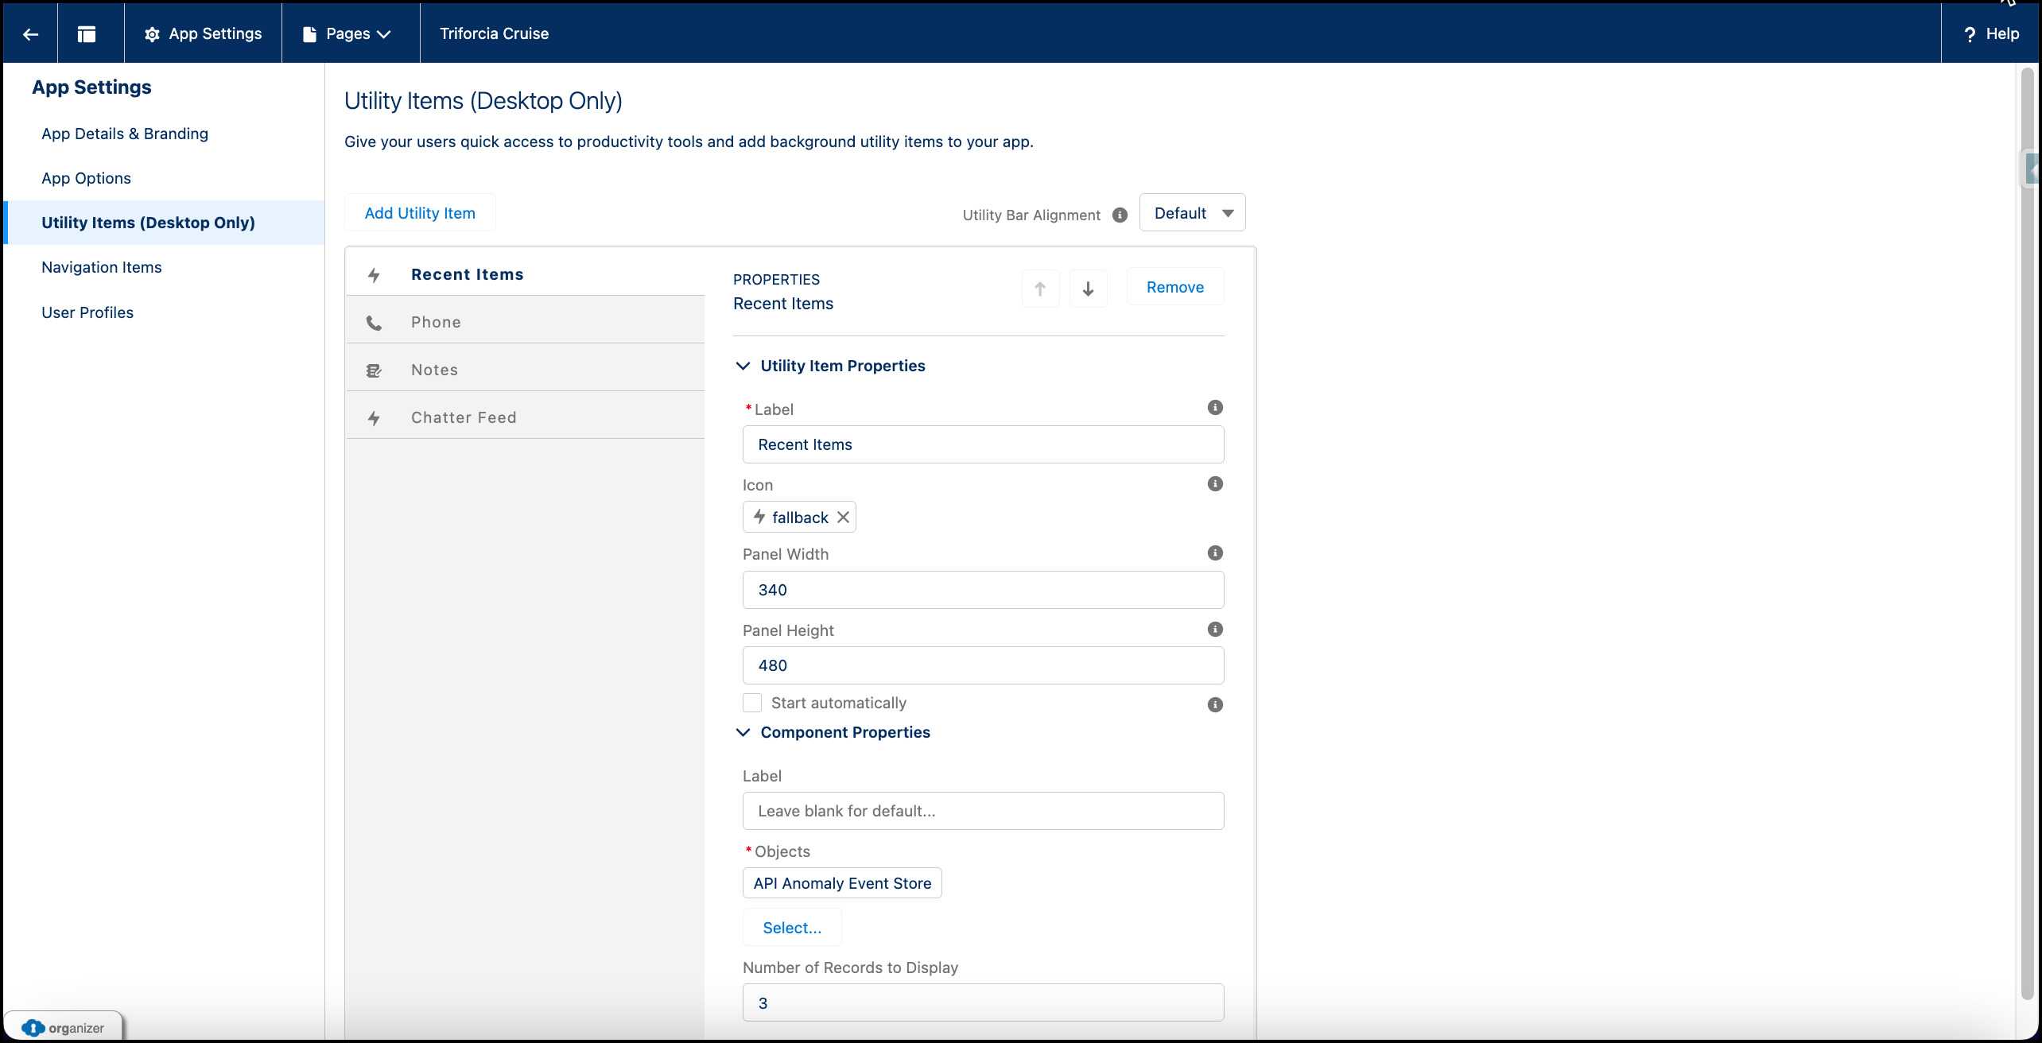The height and width of the screenshot is (1043, 2042).
Task: Click the Panel Height input field
Action: (x=983, y=665)
